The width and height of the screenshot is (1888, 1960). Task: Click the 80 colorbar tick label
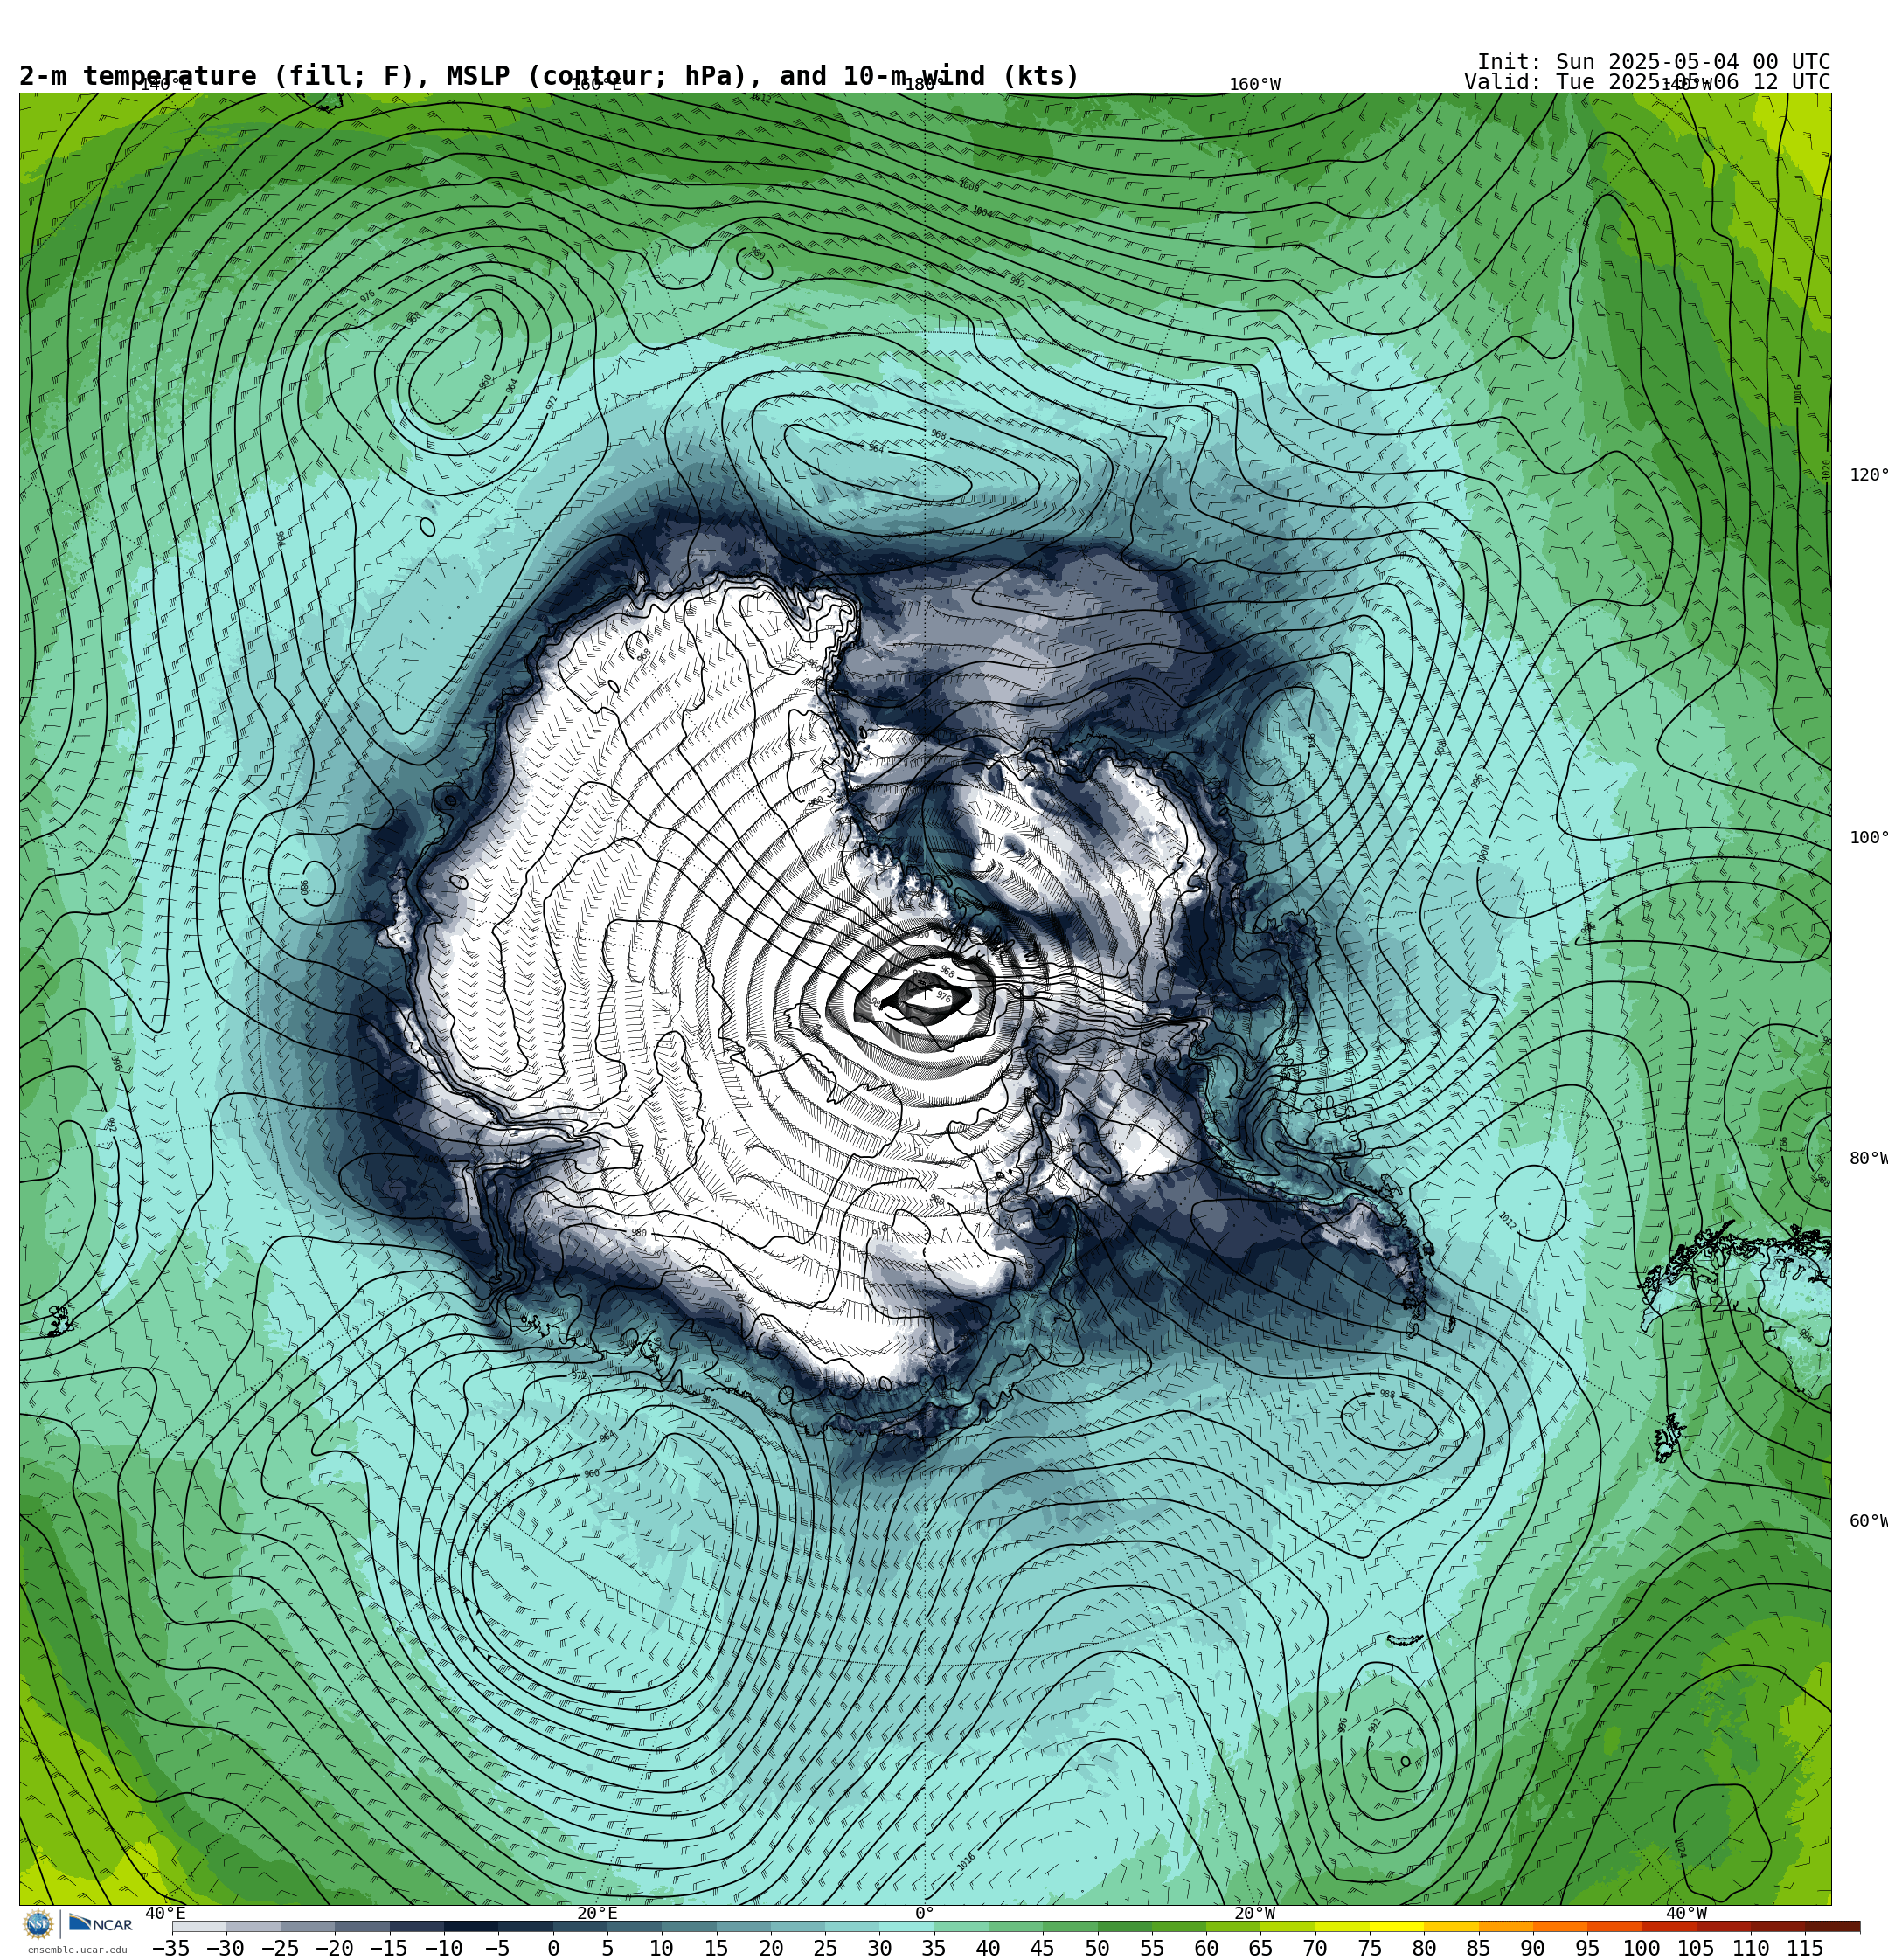(x=1424, y=1948)
